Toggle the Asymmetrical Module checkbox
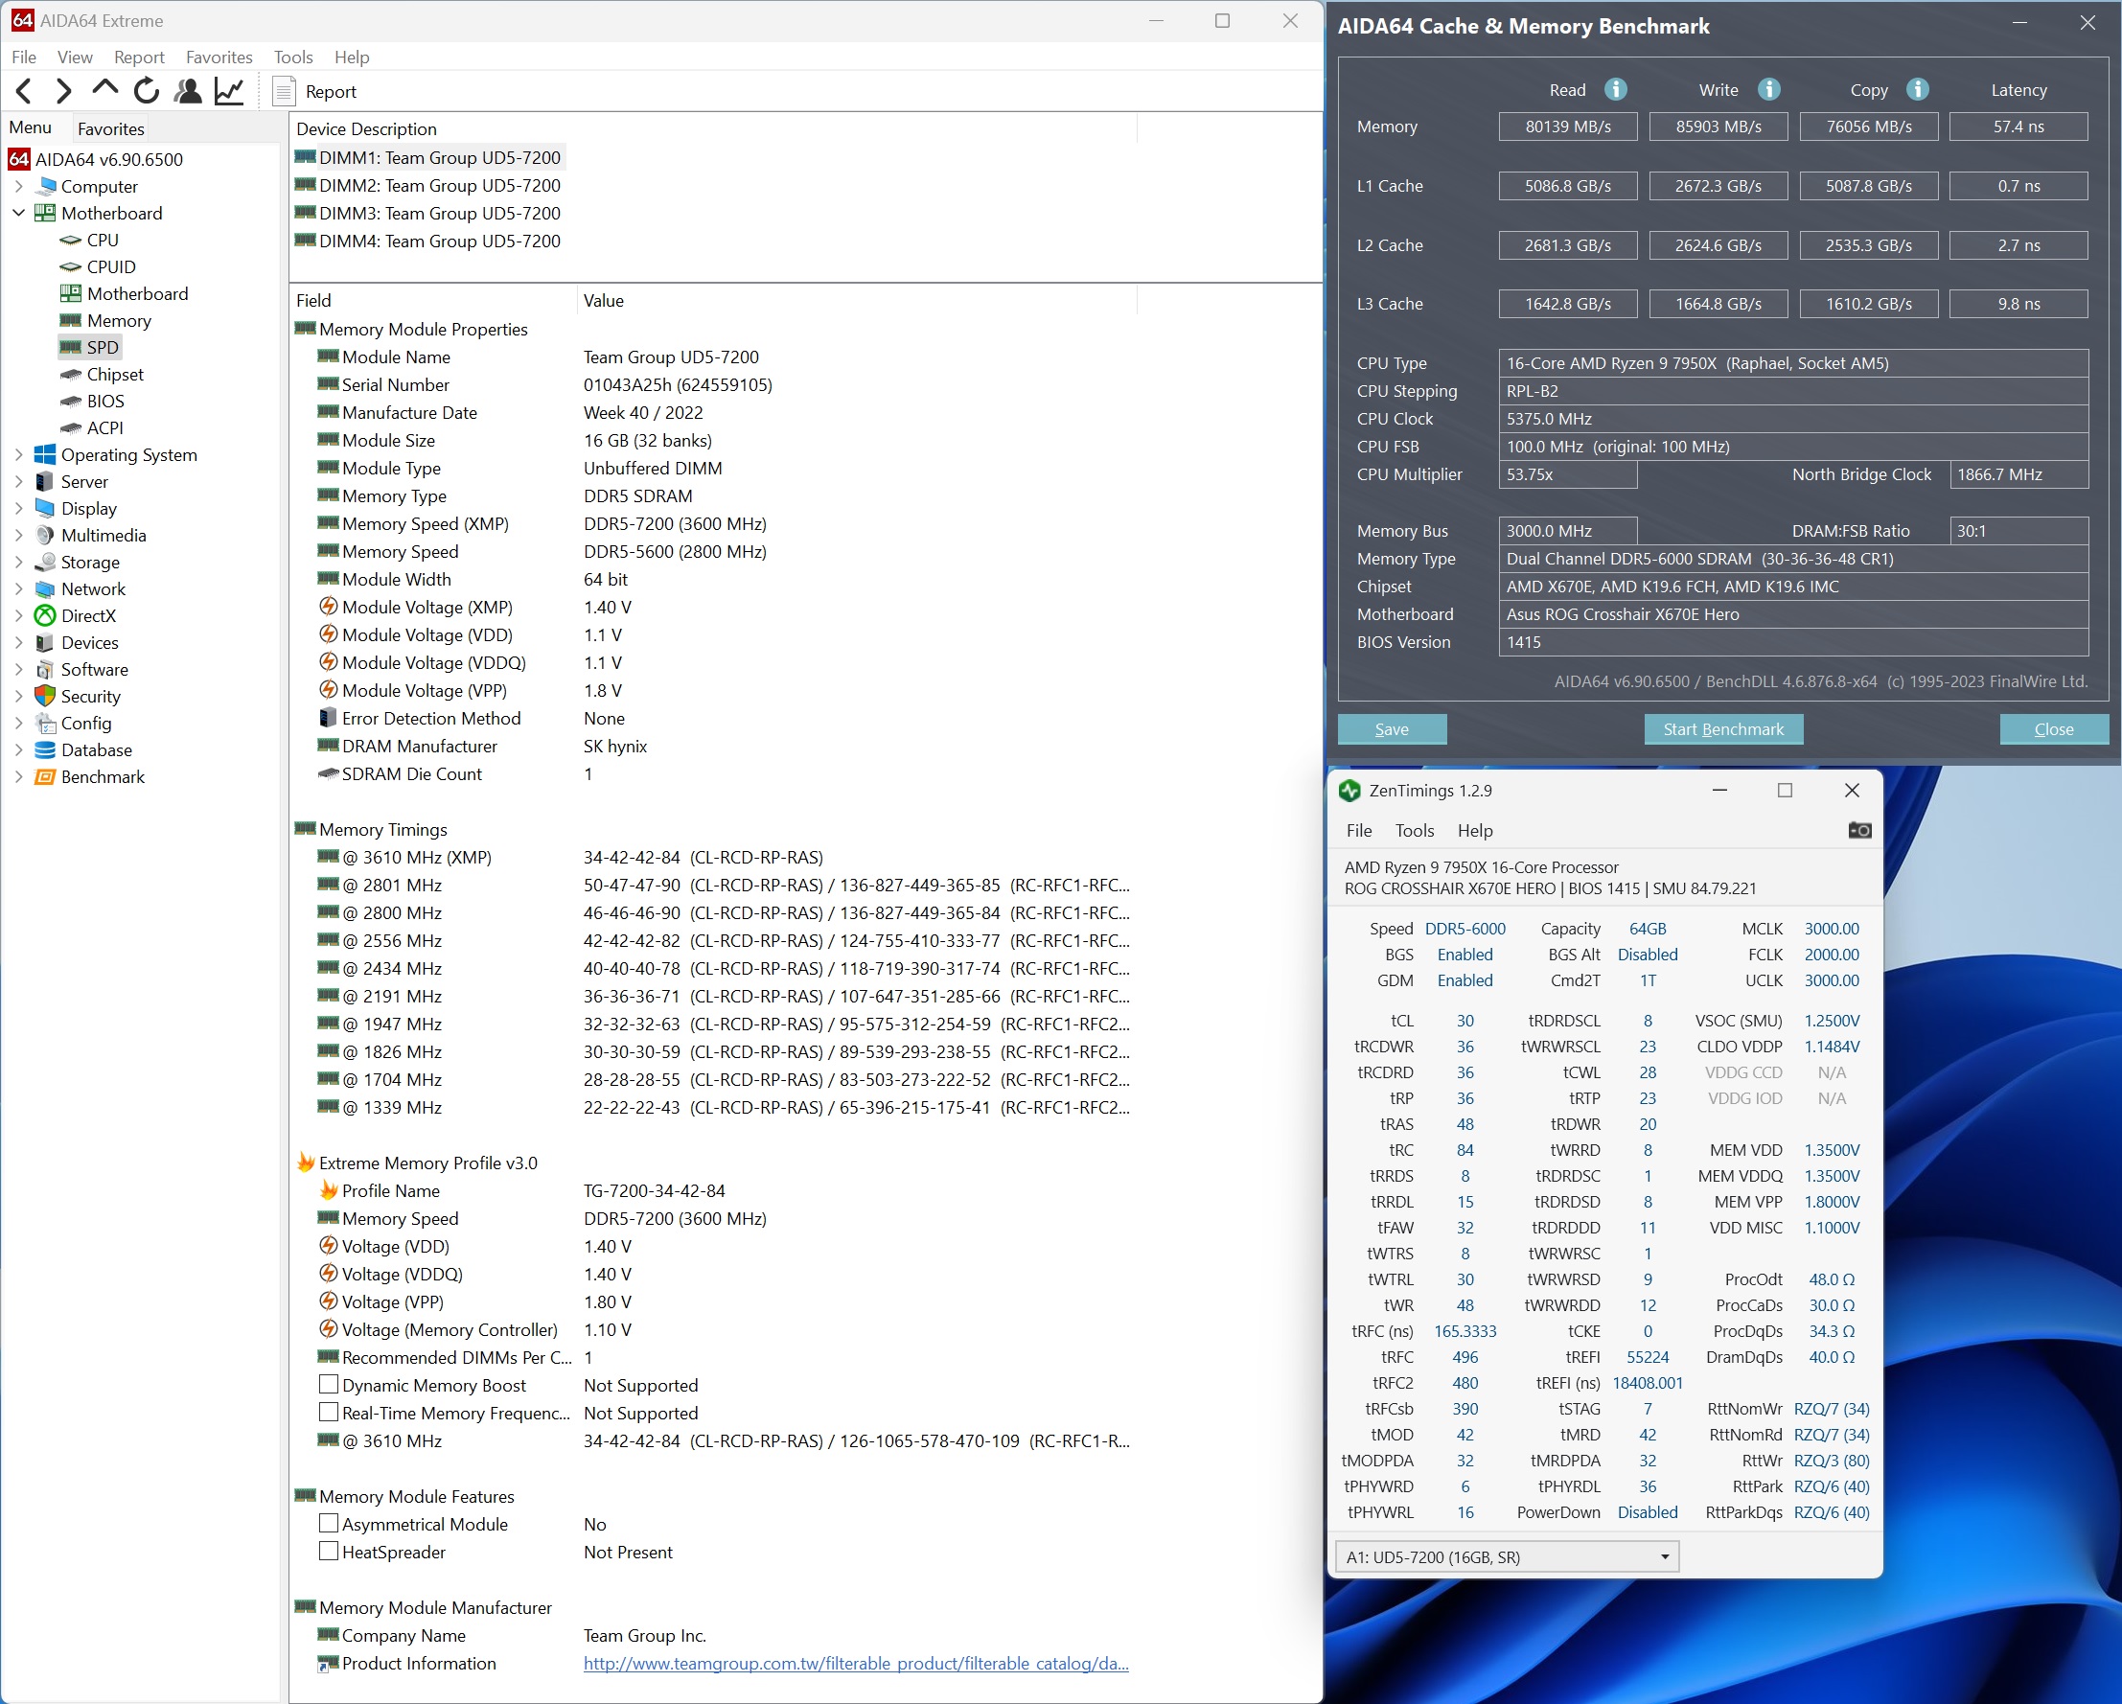The image size is (2122, 1704). click(x=329, y=1524)
